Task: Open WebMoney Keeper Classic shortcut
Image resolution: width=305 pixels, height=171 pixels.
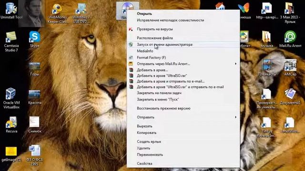Action: pyautogui.click(x=58, y=13)
